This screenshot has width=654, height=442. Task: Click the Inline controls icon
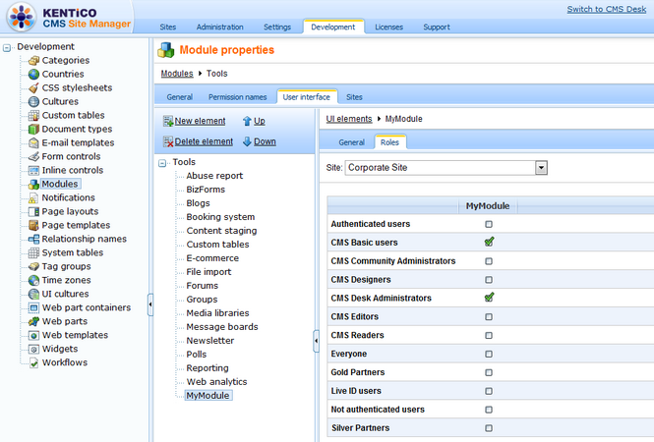click(33, 170)
